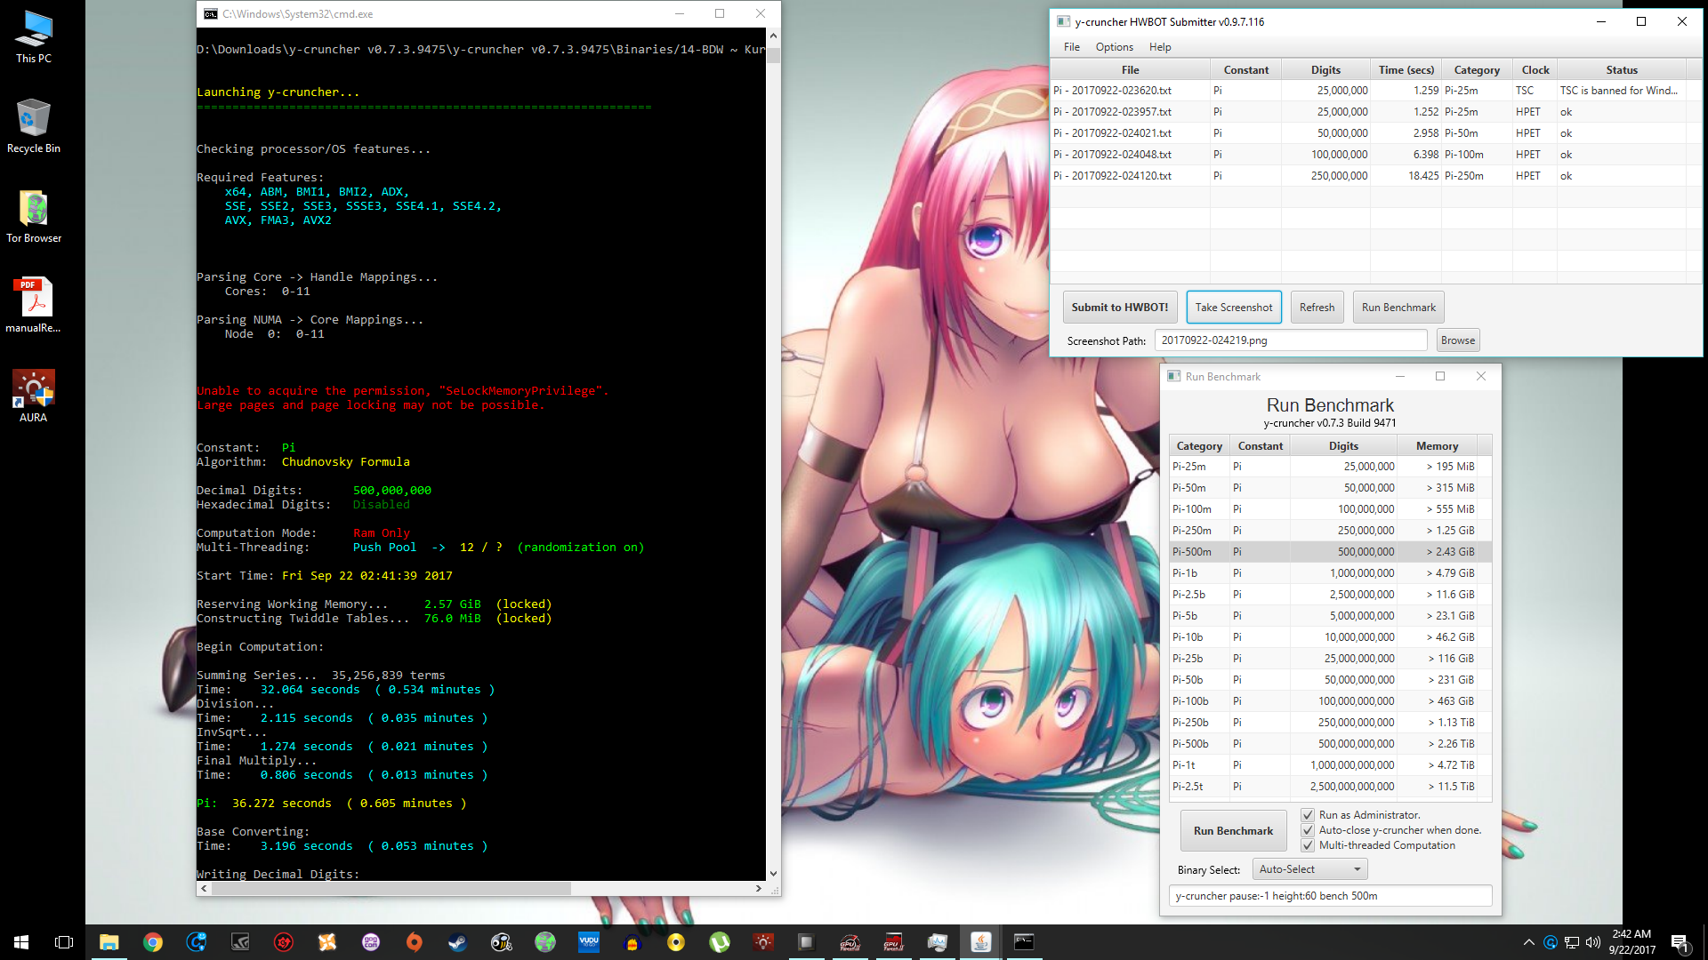Sort benchmark list by Memory header
The width and height of the screenshot is (1708, 960).
(1437, 446)
